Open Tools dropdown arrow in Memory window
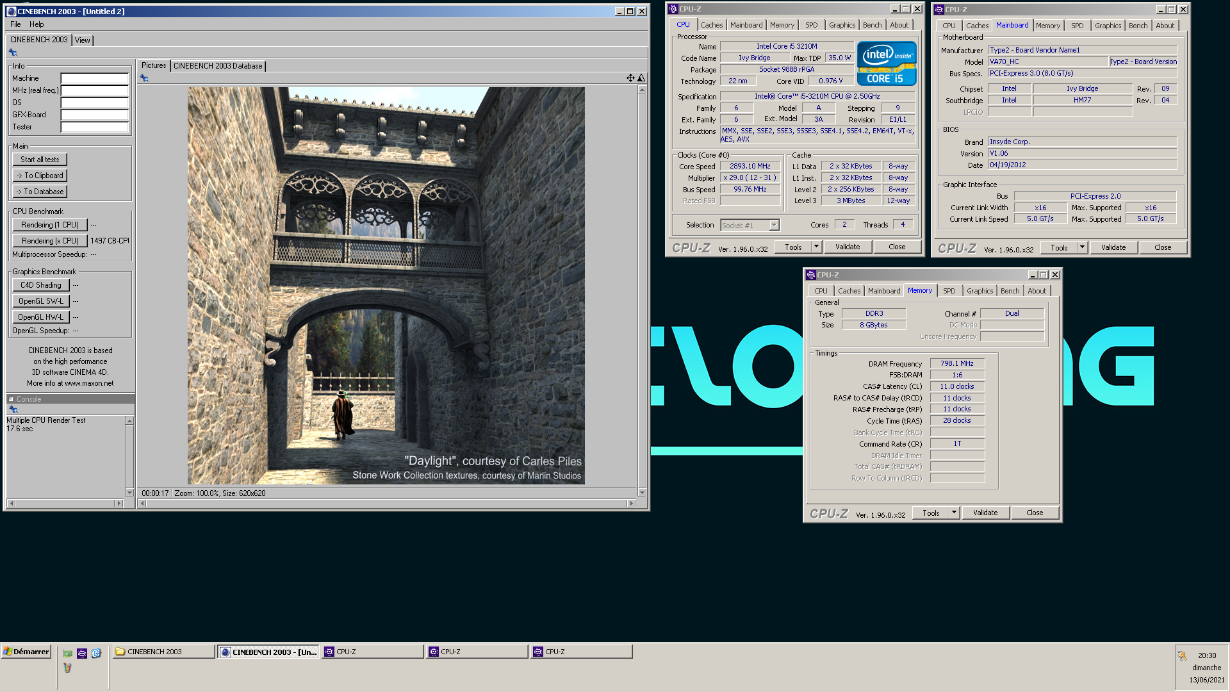 point(954,513)
